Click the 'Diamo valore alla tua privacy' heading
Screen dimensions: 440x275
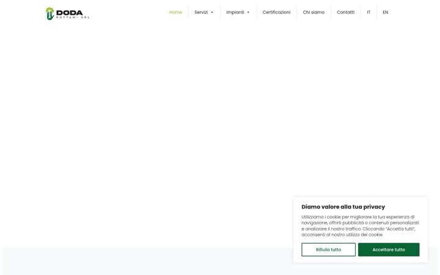click(x=343, y=207)
